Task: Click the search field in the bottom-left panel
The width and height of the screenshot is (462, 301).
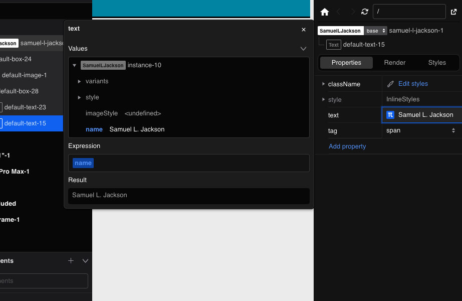Action: click(x=44, y=280)
